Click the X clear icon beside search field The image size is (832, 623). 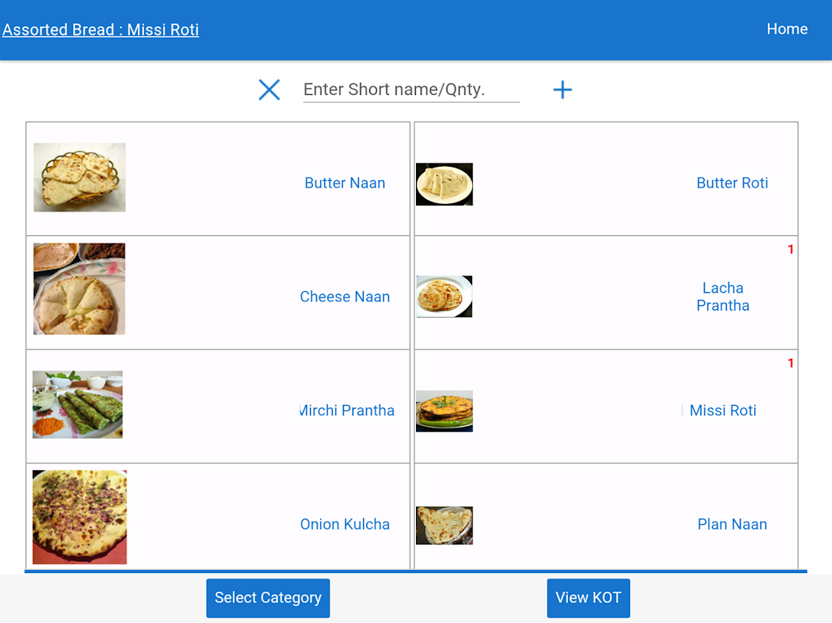(x=269, y=90)
